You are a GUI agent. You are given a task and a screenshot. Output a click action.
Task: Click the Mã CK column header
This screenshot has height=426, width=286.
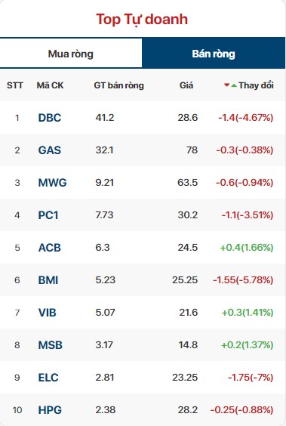[x=50, y=85]
